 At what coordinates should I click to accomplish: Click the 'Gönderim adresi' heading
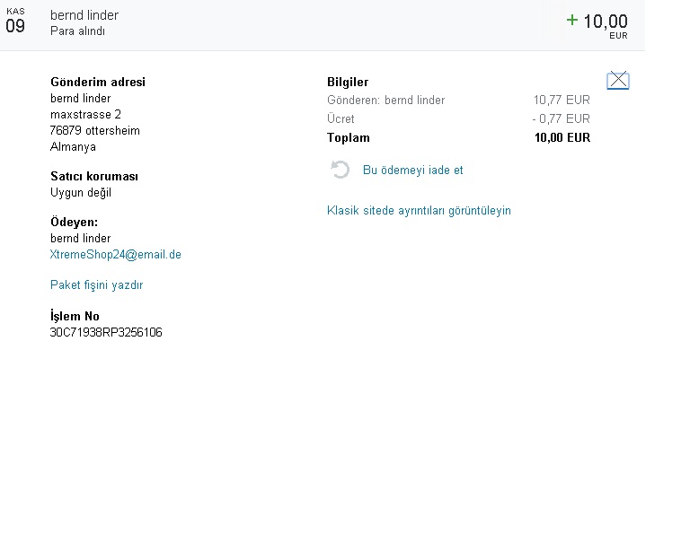pyautogui.click(x=97, y=83)
